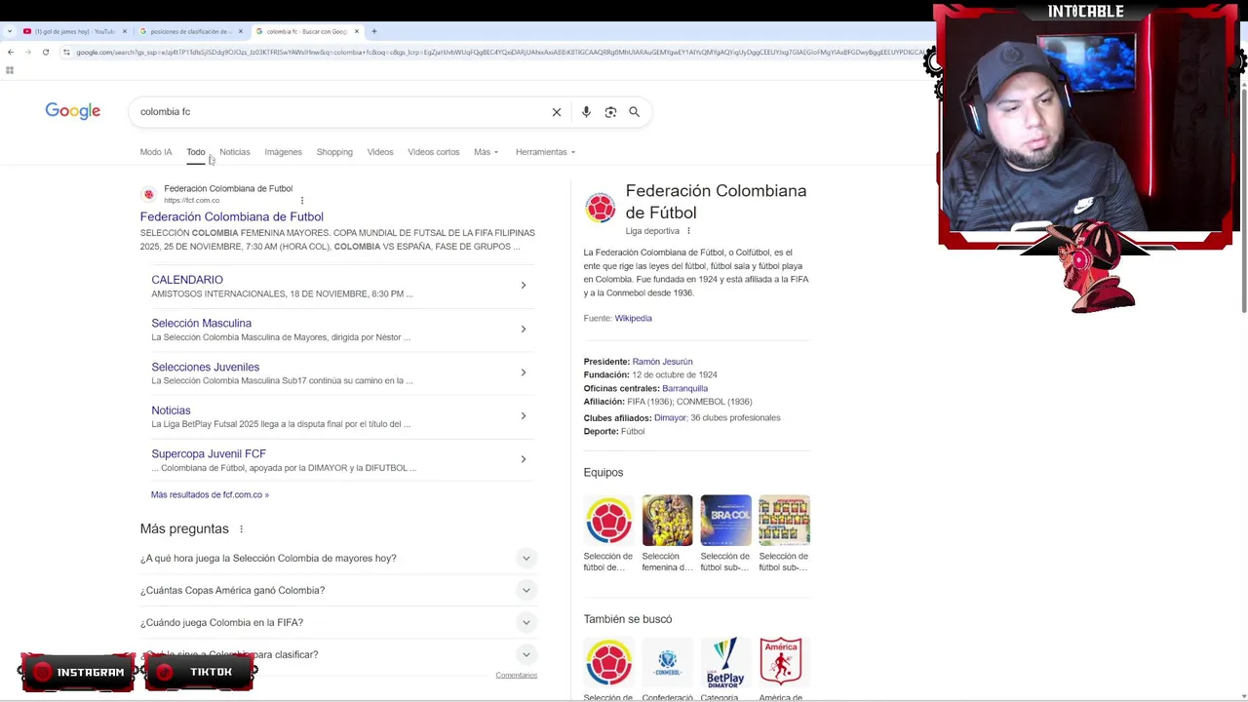Open Selección de Colombia related search logo
The image size is (1248, 702).
pyautogui.click(x=608, y=662)
